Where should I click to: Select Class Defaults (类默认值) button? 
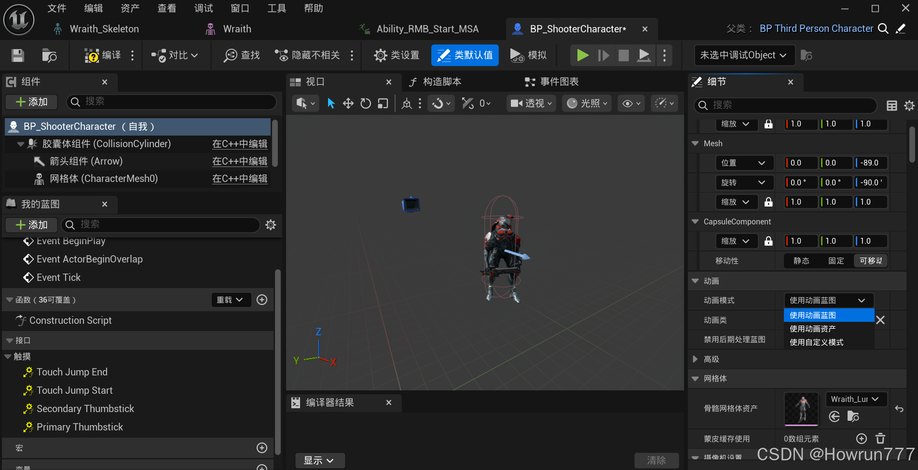pos(465,55)
